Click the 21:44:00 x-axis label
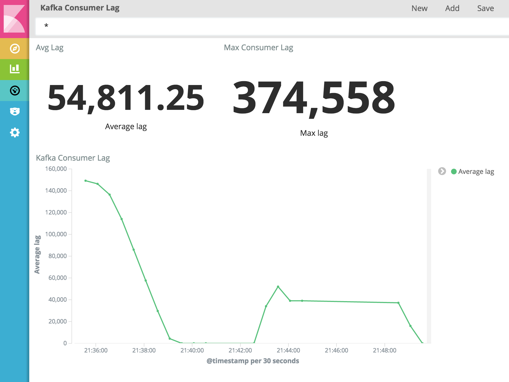 pyautogui.click(x=288, y=350)
